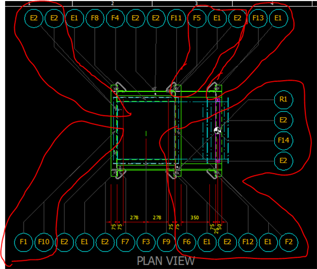
Task: Click the F7 balloon callout
Action: (125, 242)
